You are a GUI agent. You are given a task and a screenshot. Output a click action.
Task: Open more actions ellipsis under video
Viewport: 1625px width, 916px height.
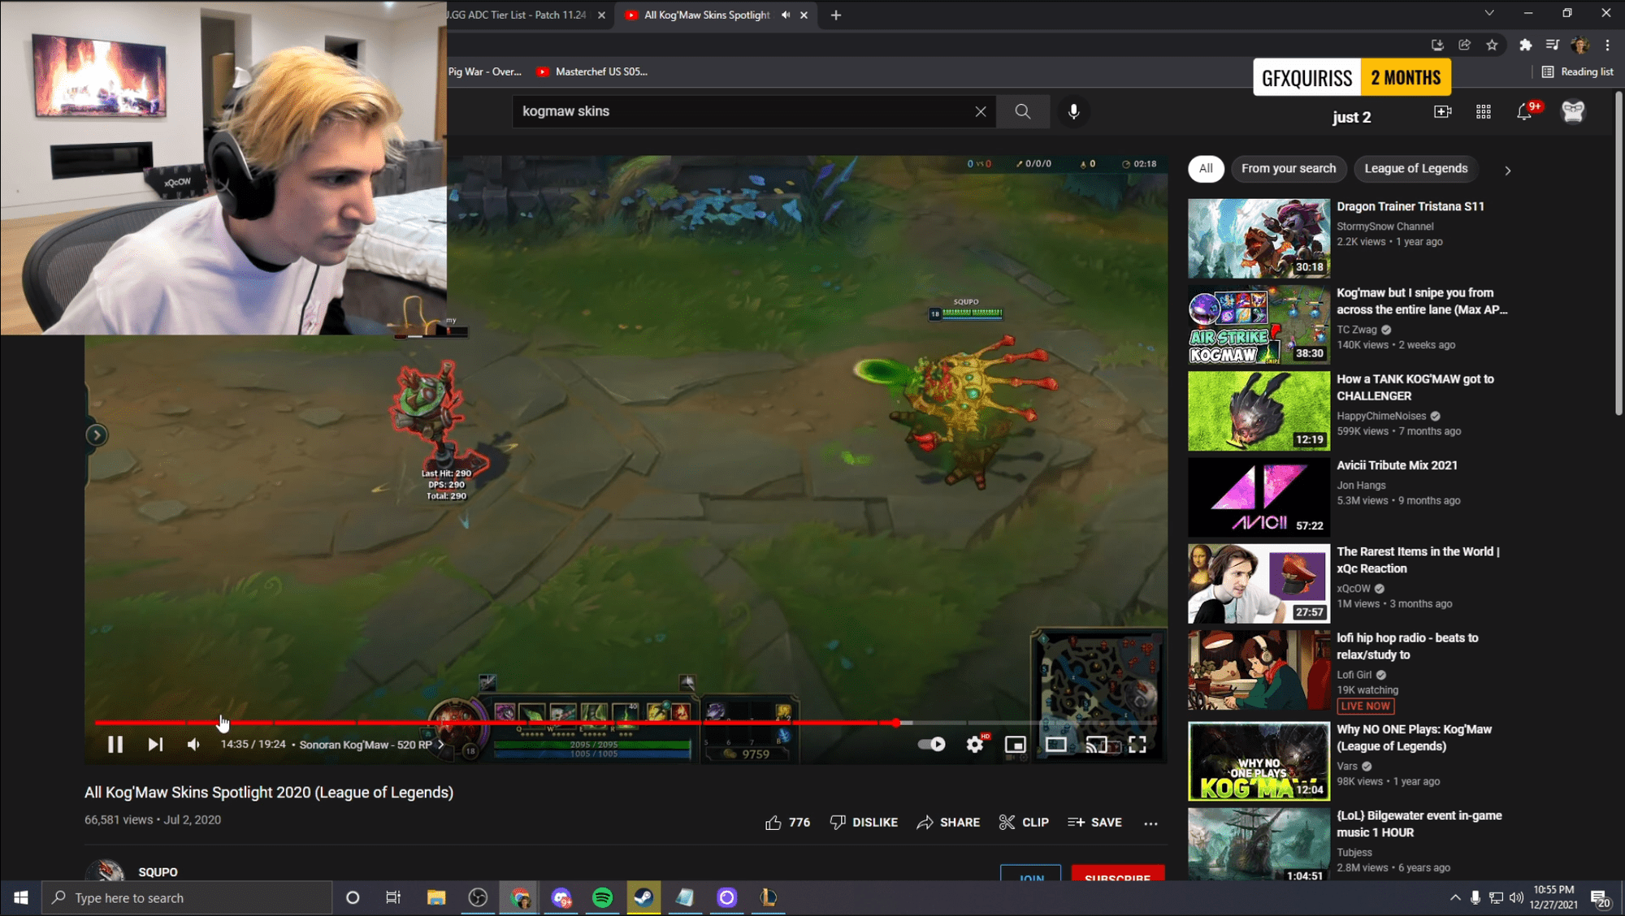pyautogui.click(x=1150, y=823)
